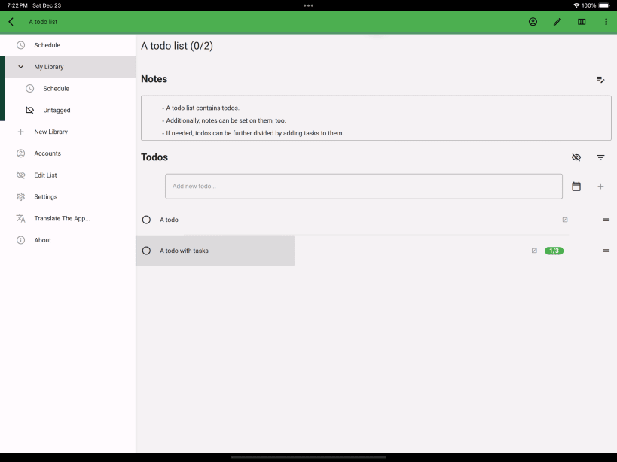Viewport: 617px width, 462px height.
Task: Click the notes text box
Action: point(376,118)
